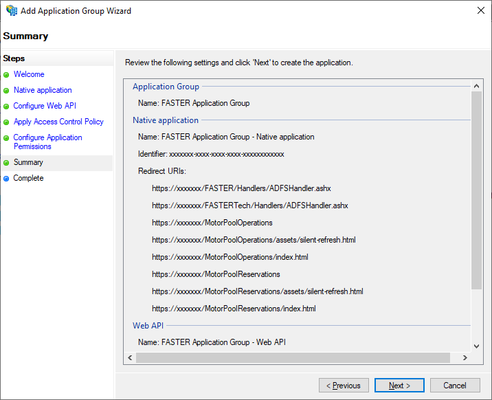The image size is (492, 400).
Task: Click green status dot beside Welcome
Action: click(x=6, y=75)
